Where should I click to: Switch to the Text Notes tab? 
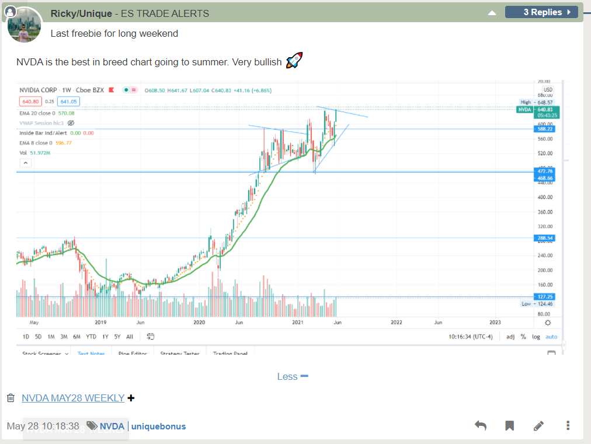[91, 353]
